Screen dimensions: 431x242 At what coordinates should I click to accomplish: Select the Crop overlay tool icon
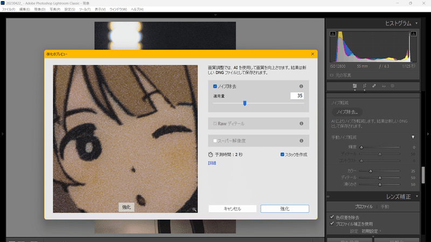click(365, 86)
